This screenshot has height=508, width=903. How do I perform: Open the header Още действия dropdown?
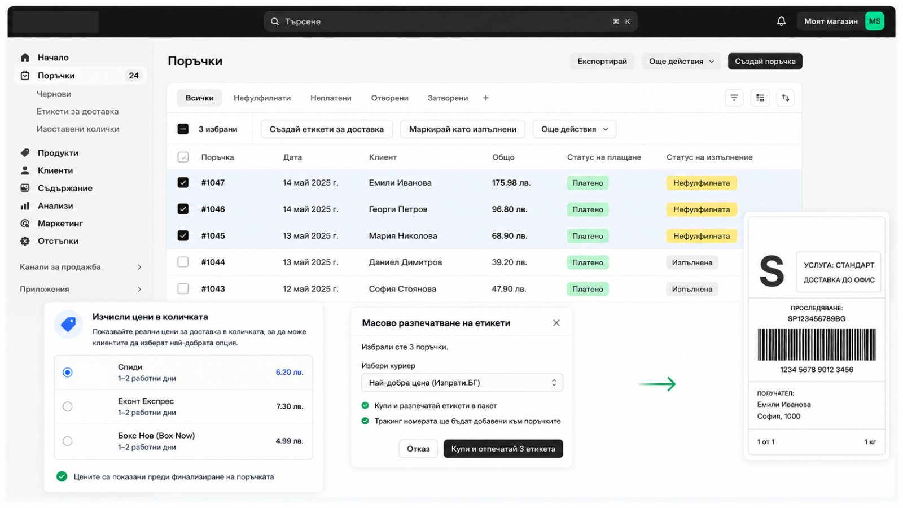coord(681,61)
